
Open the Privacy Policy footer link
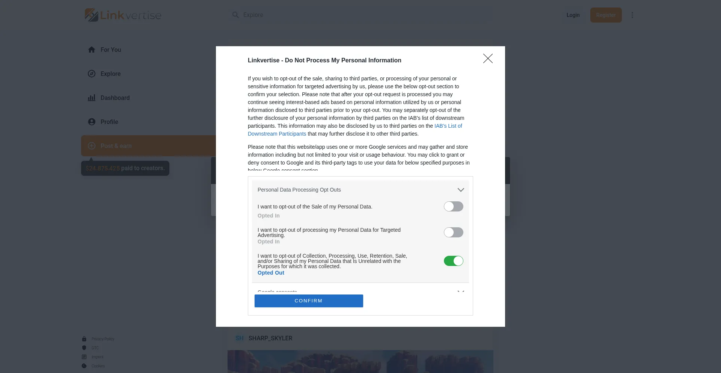103,339
